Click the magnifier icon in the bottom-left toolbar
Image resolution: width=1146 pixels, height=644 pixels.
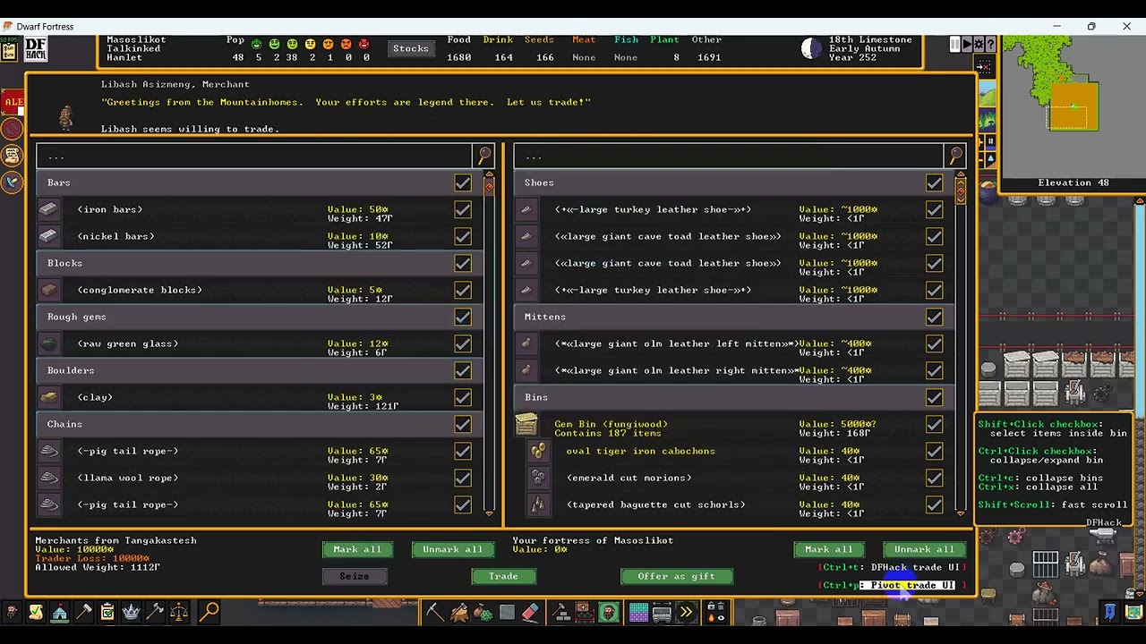click(210, 613)
